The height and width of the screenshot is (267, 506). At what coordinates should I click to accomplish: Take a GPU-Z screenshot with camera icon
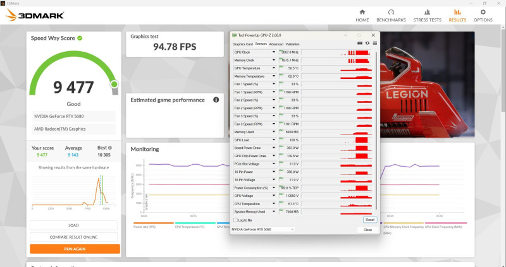pyautogui.click(x=360, y=44)
